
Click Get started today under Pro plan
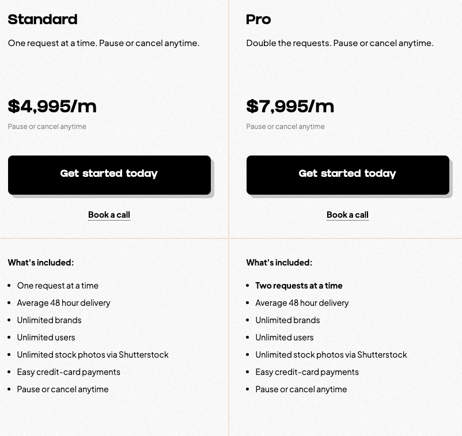point(347,174)
